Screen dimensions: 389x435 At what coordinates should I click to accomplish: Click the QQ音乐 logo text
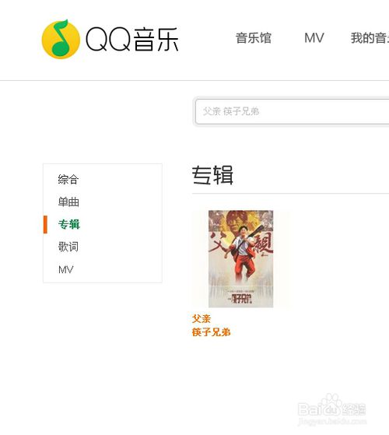coord(132,40)
